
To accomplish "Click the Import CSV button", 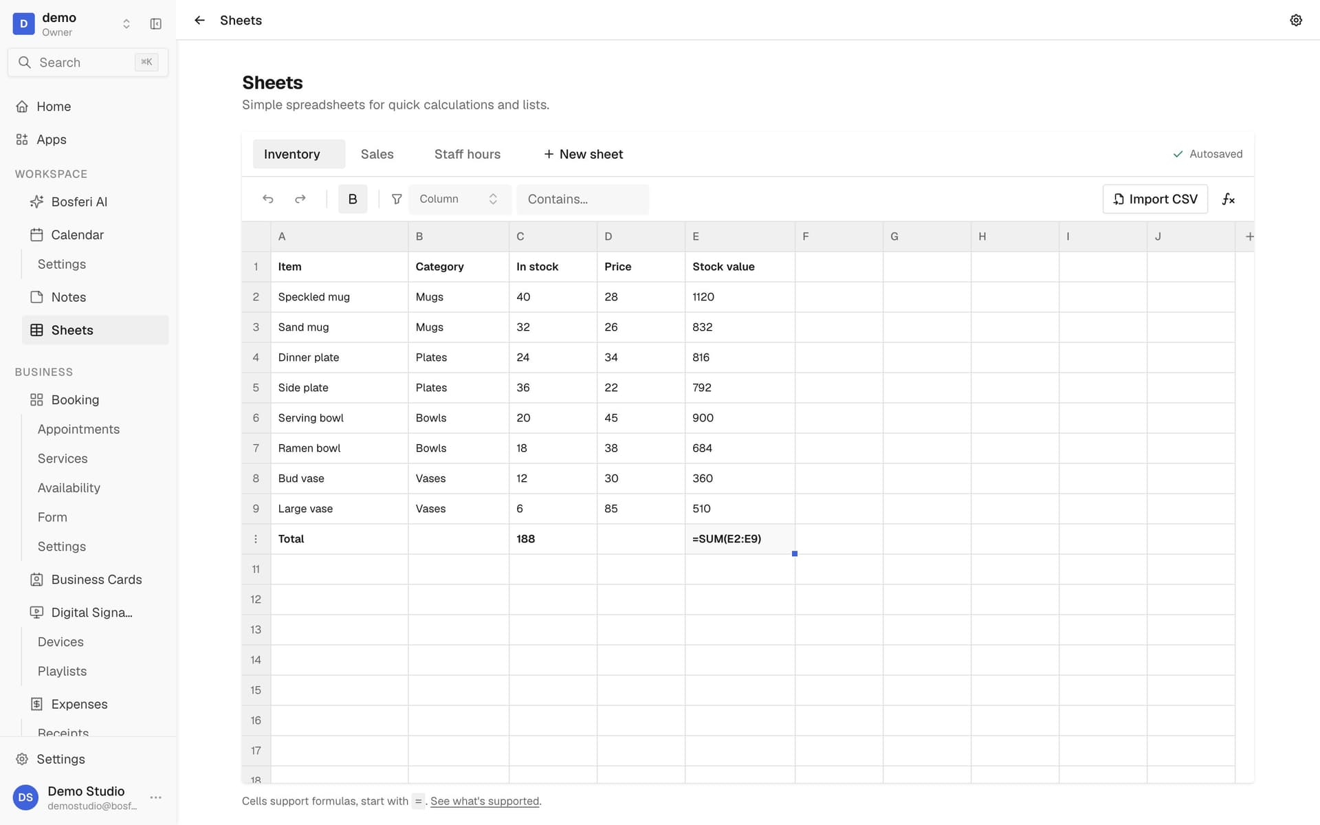I will (x=1155, y=199).
